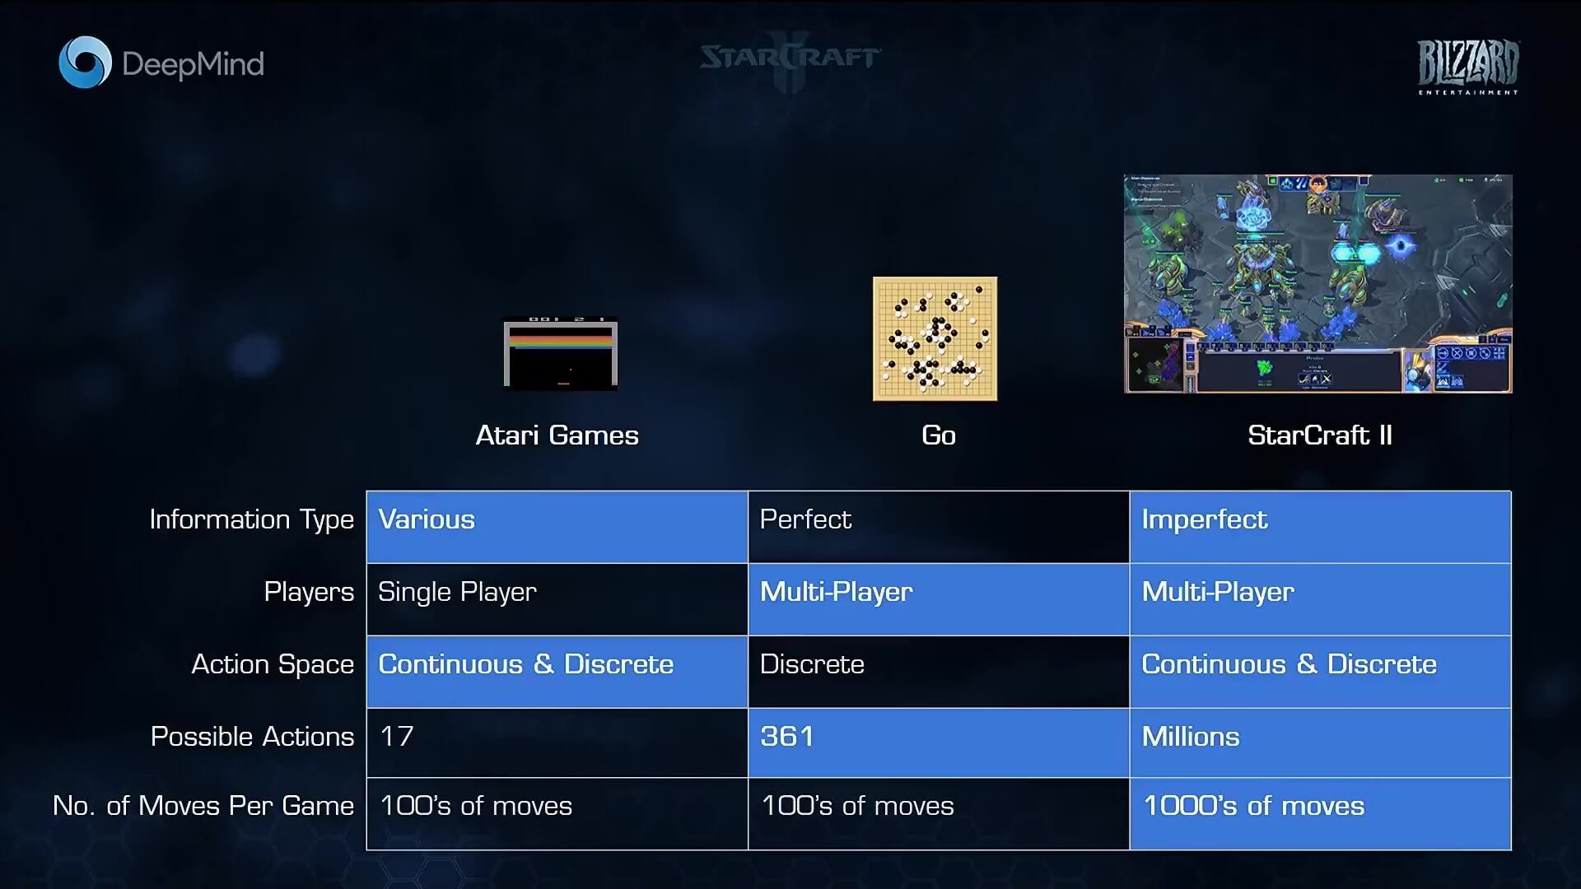Select the Atari Games column header

pos(557,434)
